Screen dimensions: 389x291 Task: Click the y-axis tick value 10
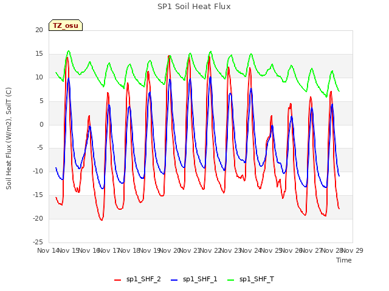click(x=39, y=77)
